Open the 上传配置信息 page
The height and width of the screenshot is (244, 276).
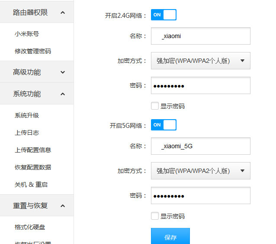click(33, 150)
